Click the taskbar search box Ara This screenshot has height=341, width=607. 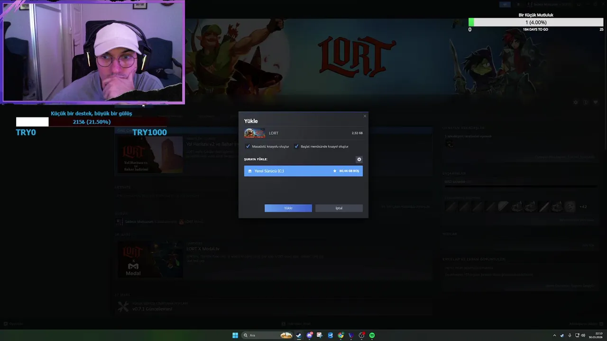pyautogui.click(x=267, y=335)
